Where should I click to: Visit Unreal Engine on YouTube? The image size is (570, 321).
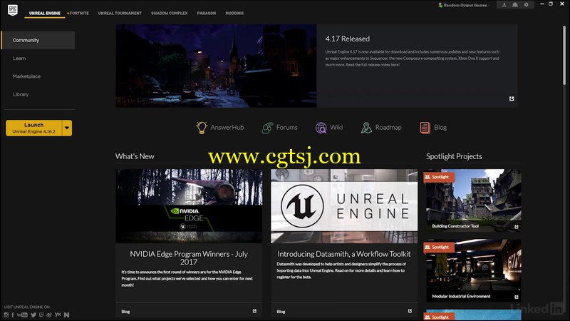point(22,315)
